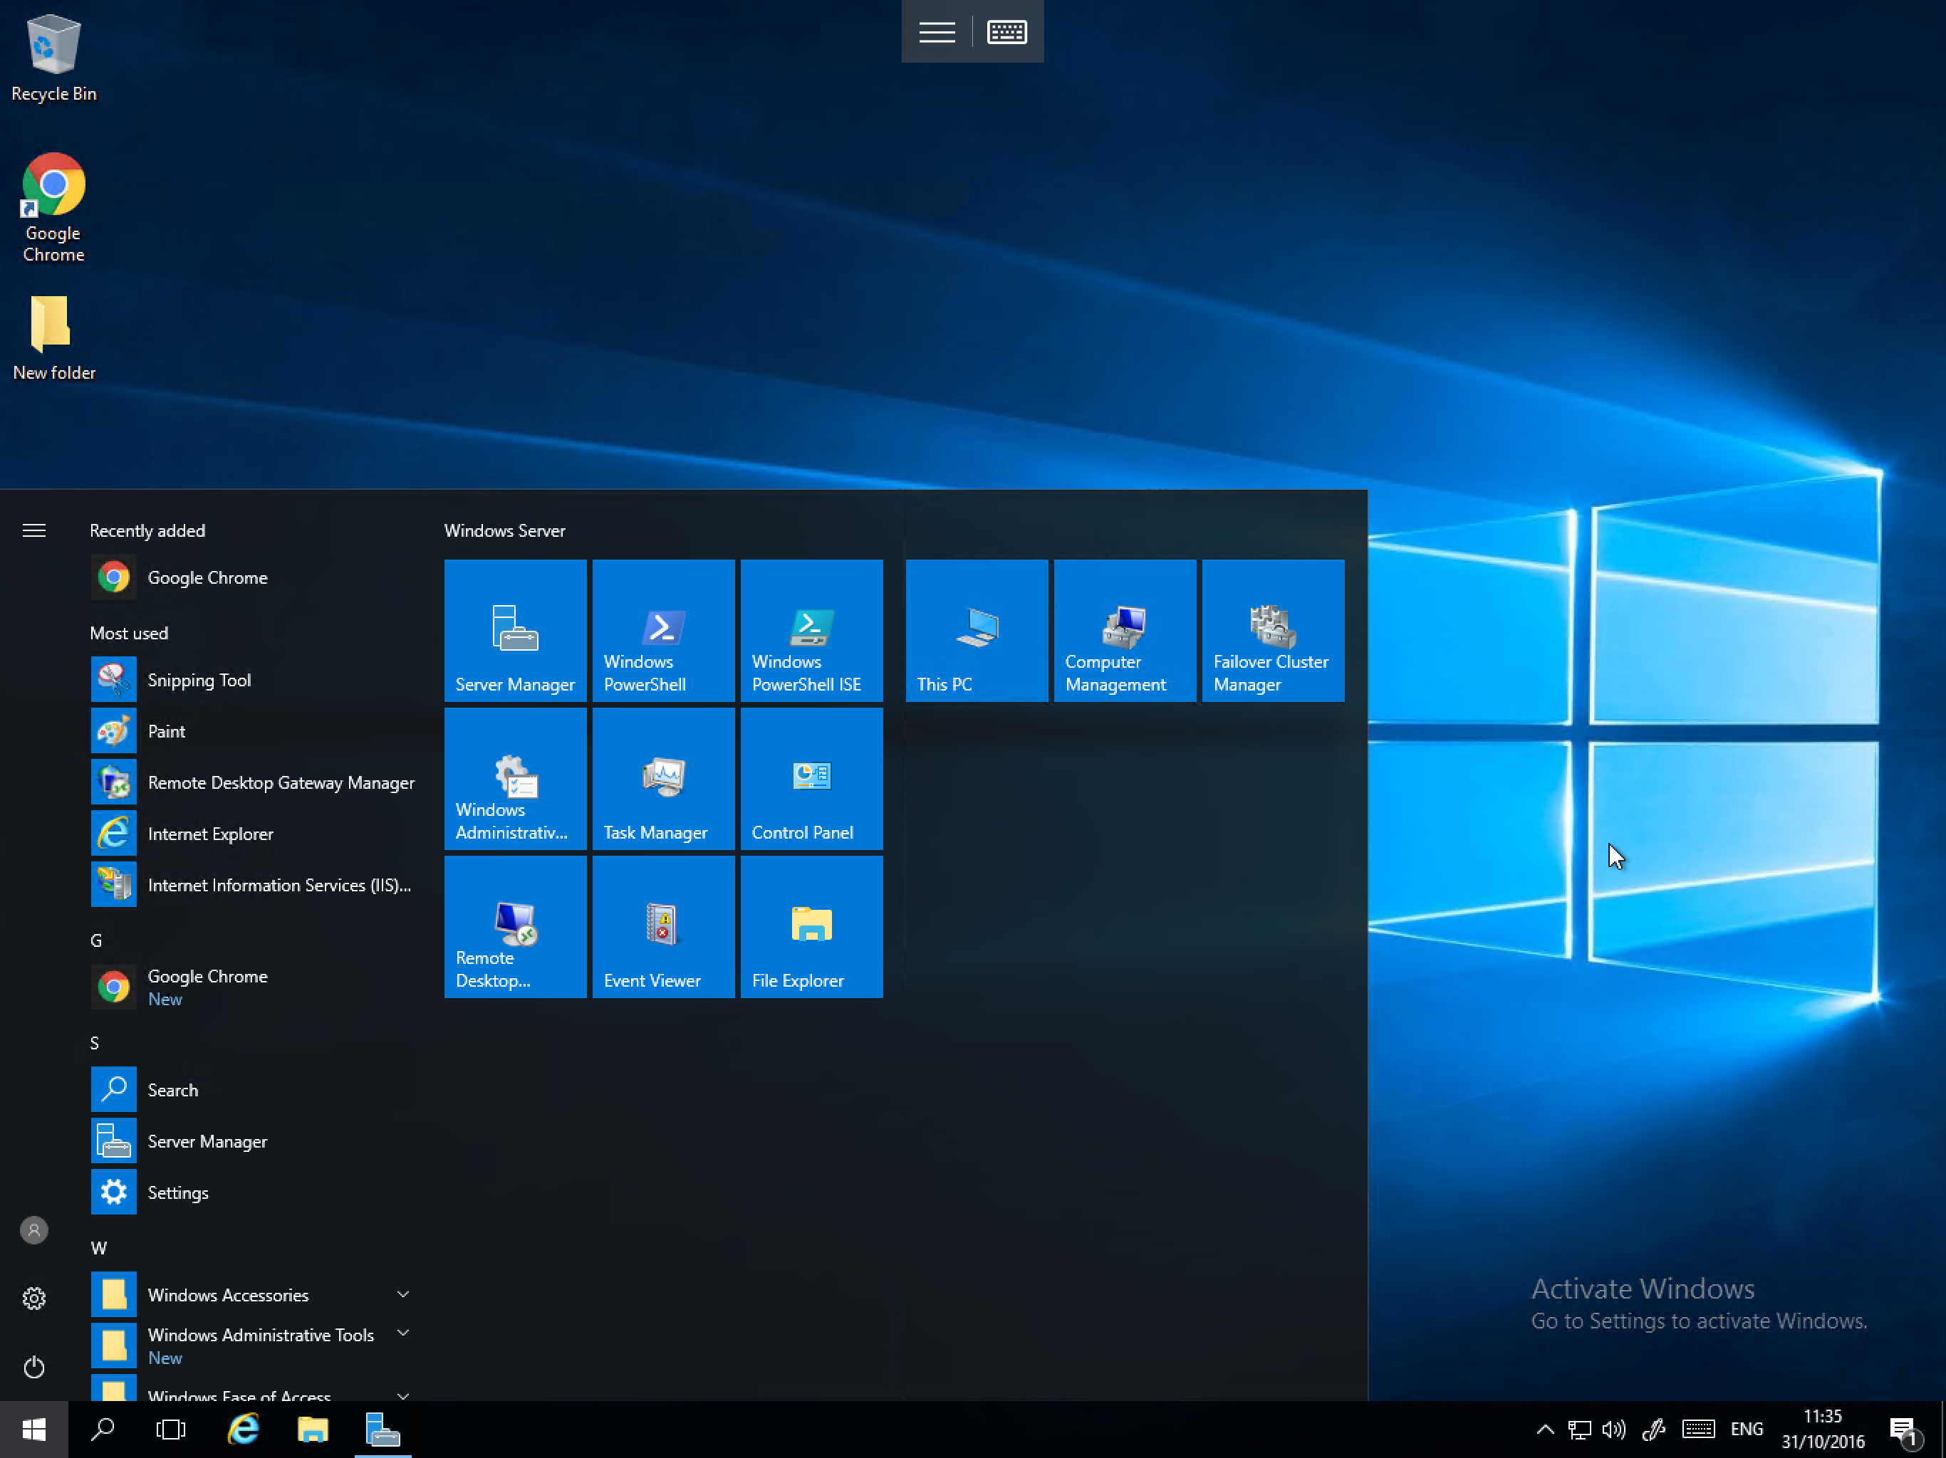The image size is (1946, 1458).
Task: Click the Most used heading
Action: click(x=130, y=633)
